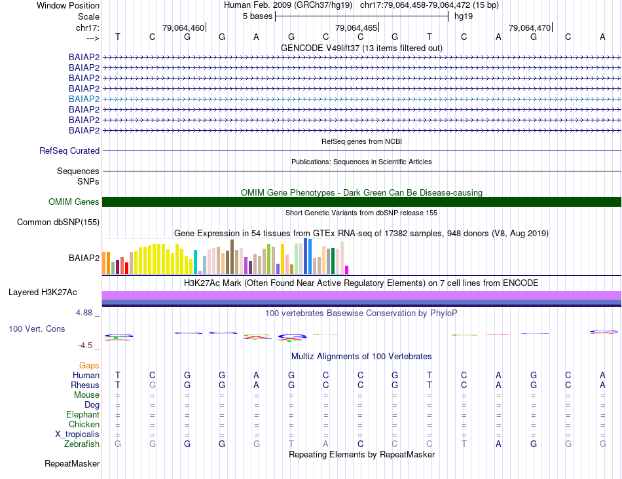Click the 5 bases scale bar
622x479 pixels.
click(x=361, y=16)
